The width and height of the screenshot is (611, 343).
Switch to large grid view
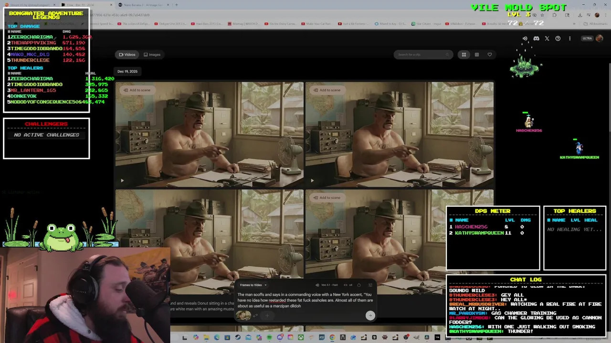click(464, 55)
